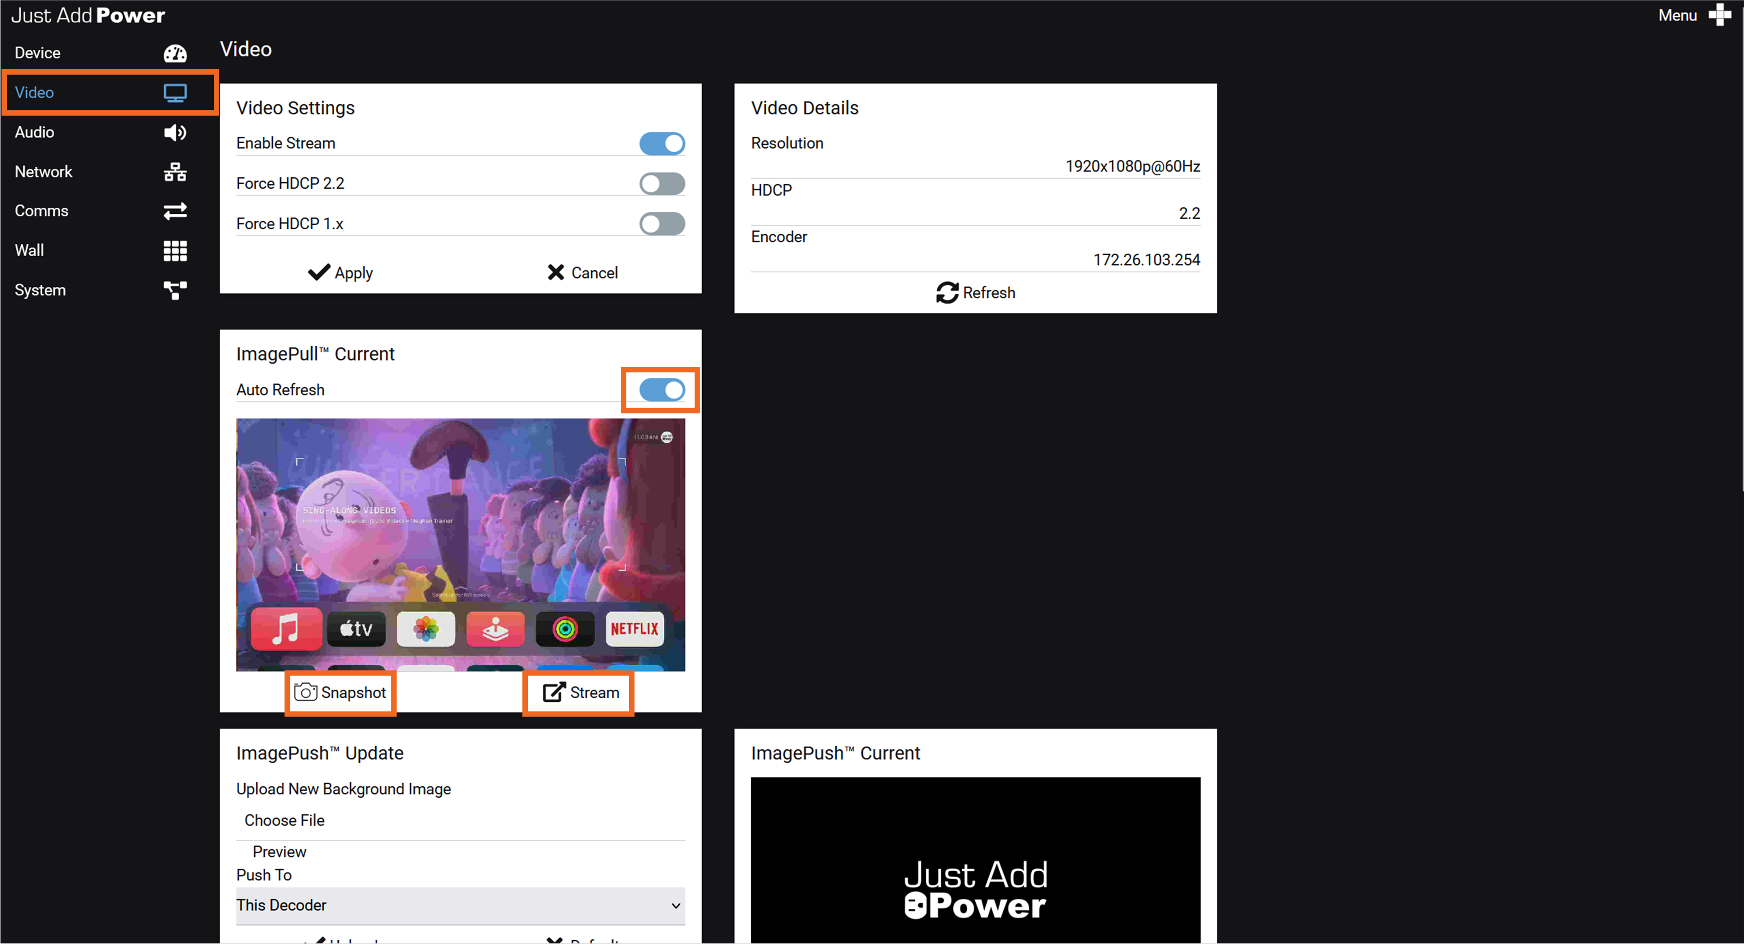Click the Photos app icon in preview

coord(425,629)
